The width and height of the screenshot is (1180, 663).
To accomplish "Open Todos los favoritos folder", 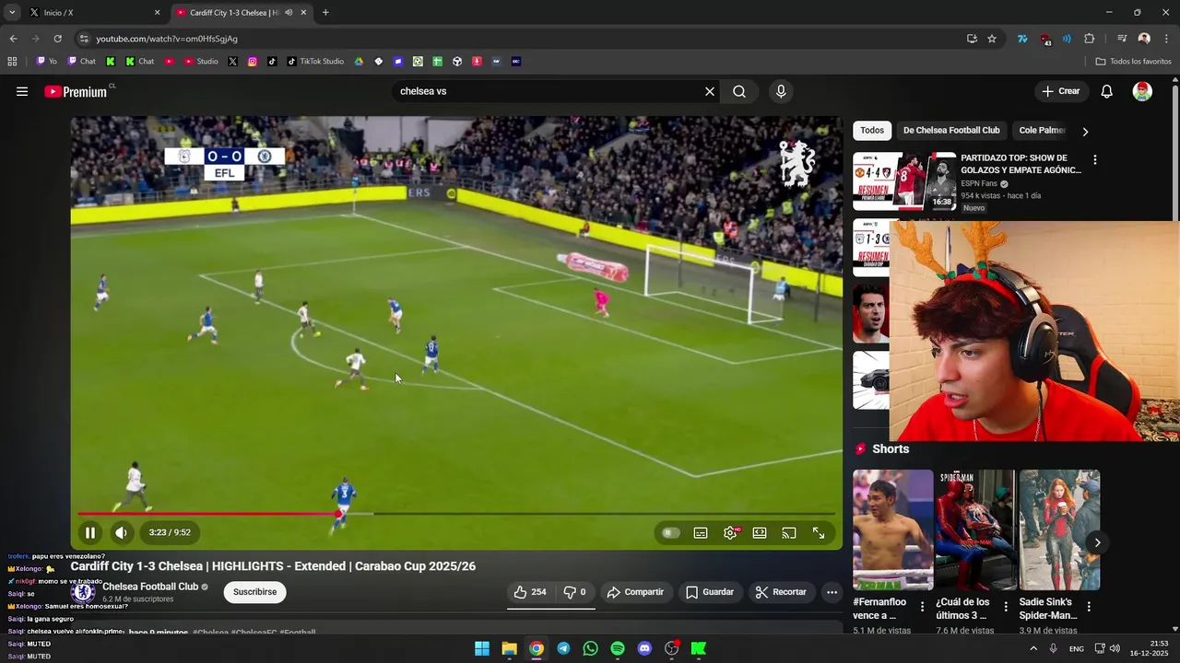I will pos(1133,62).
